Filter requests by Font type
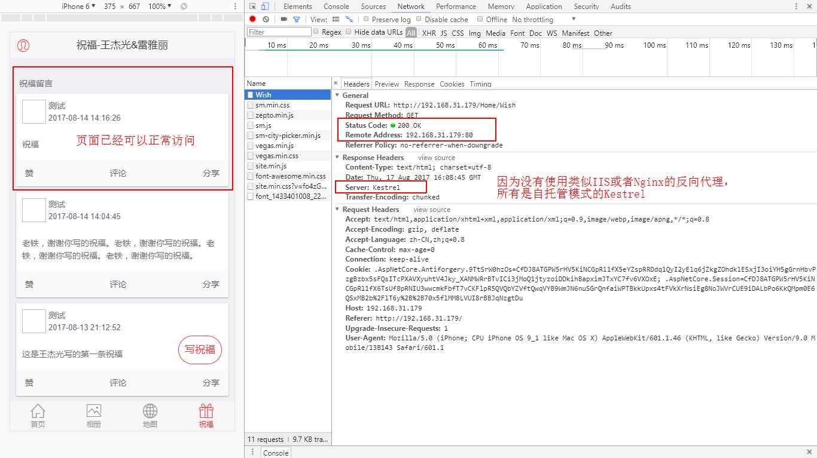The width and height of the screenshot is (817, 458). point(517,33)
